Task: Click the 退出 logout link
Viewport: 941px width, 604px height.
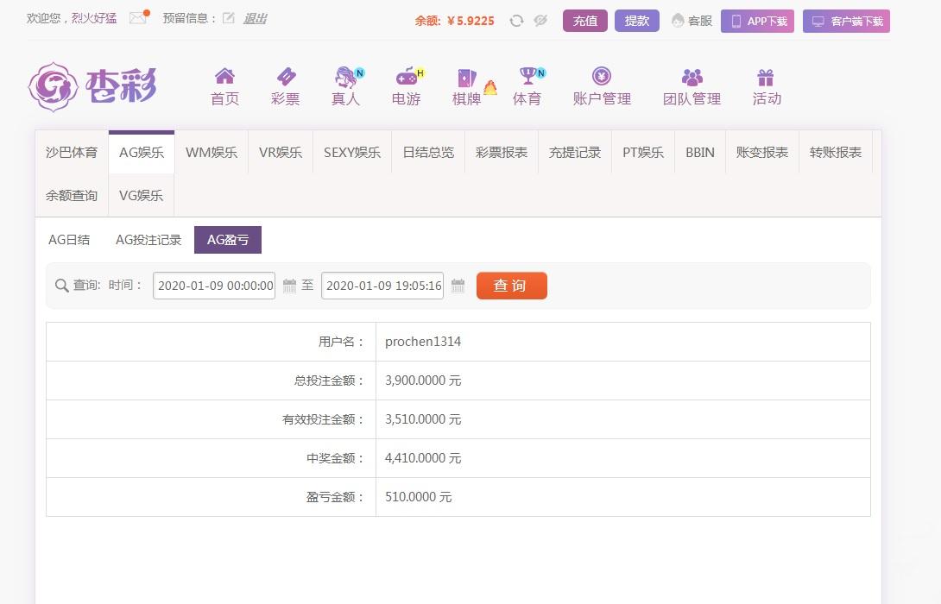Action: 255,18
